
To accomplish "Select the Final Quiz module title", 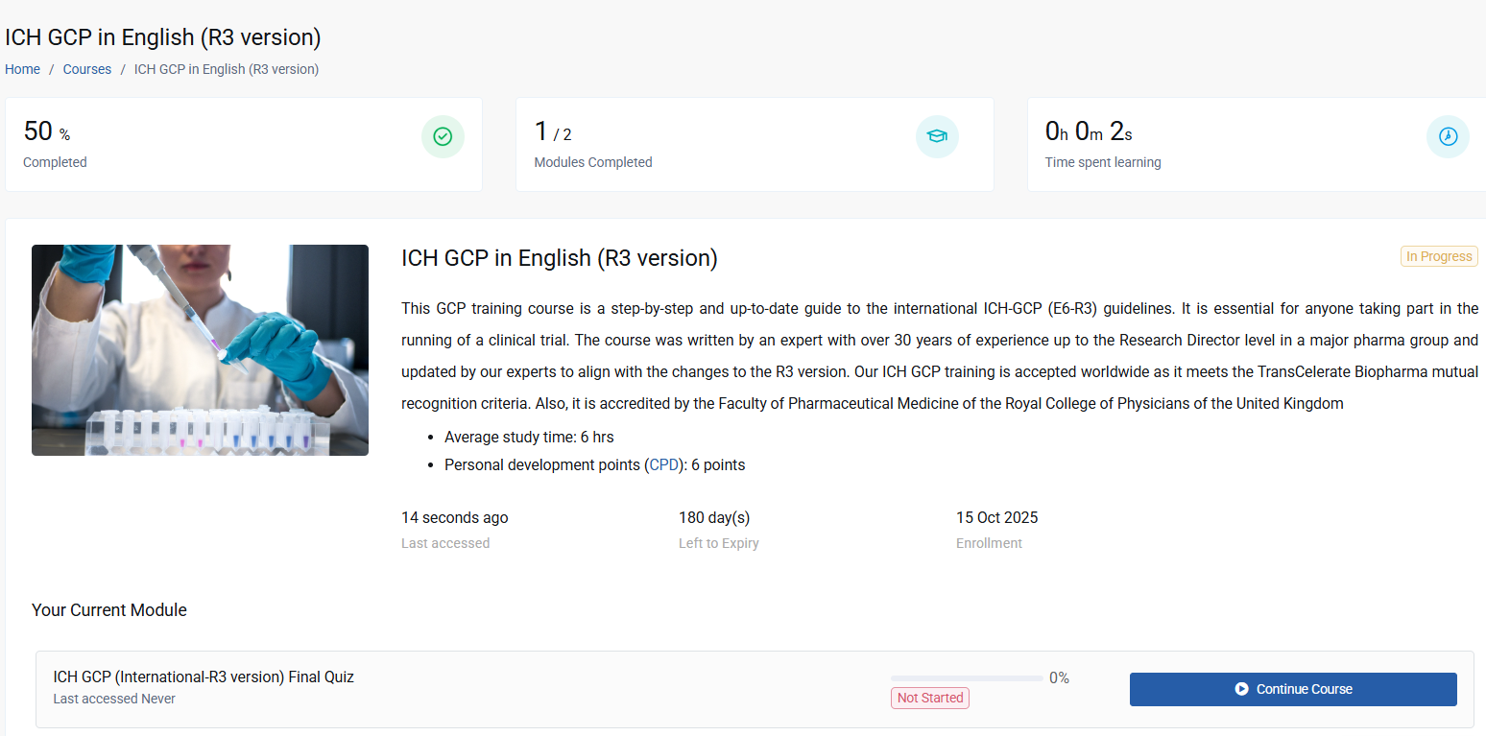I will (x=204, y=677).
